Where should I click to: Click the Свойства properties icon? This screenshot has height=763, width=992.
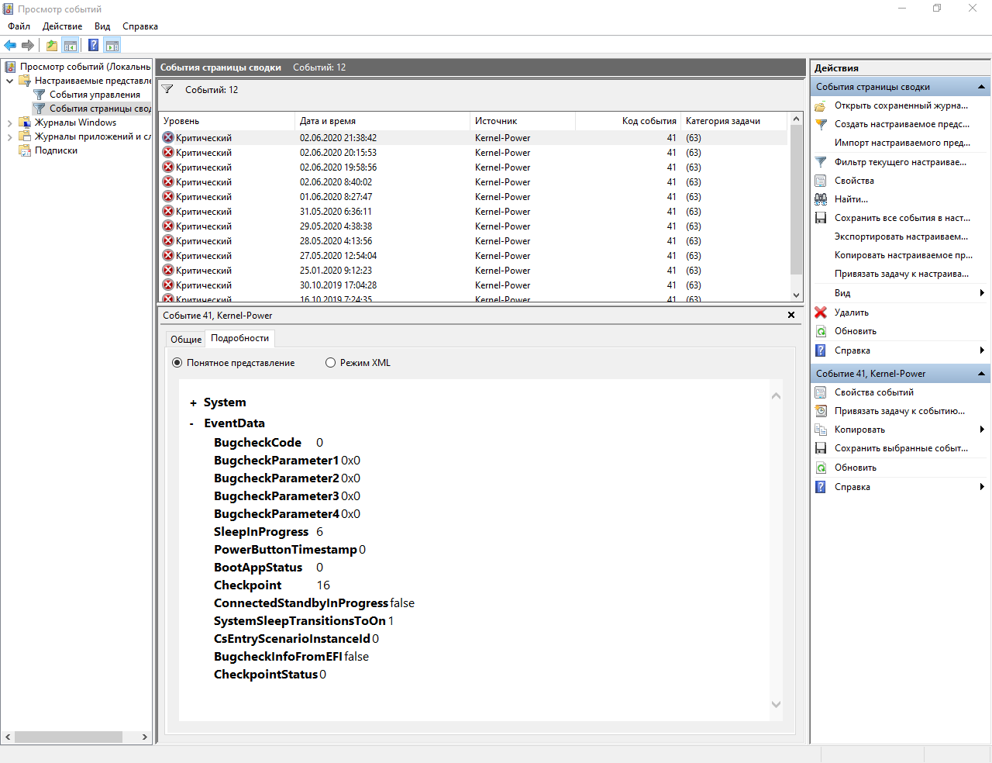821,181
